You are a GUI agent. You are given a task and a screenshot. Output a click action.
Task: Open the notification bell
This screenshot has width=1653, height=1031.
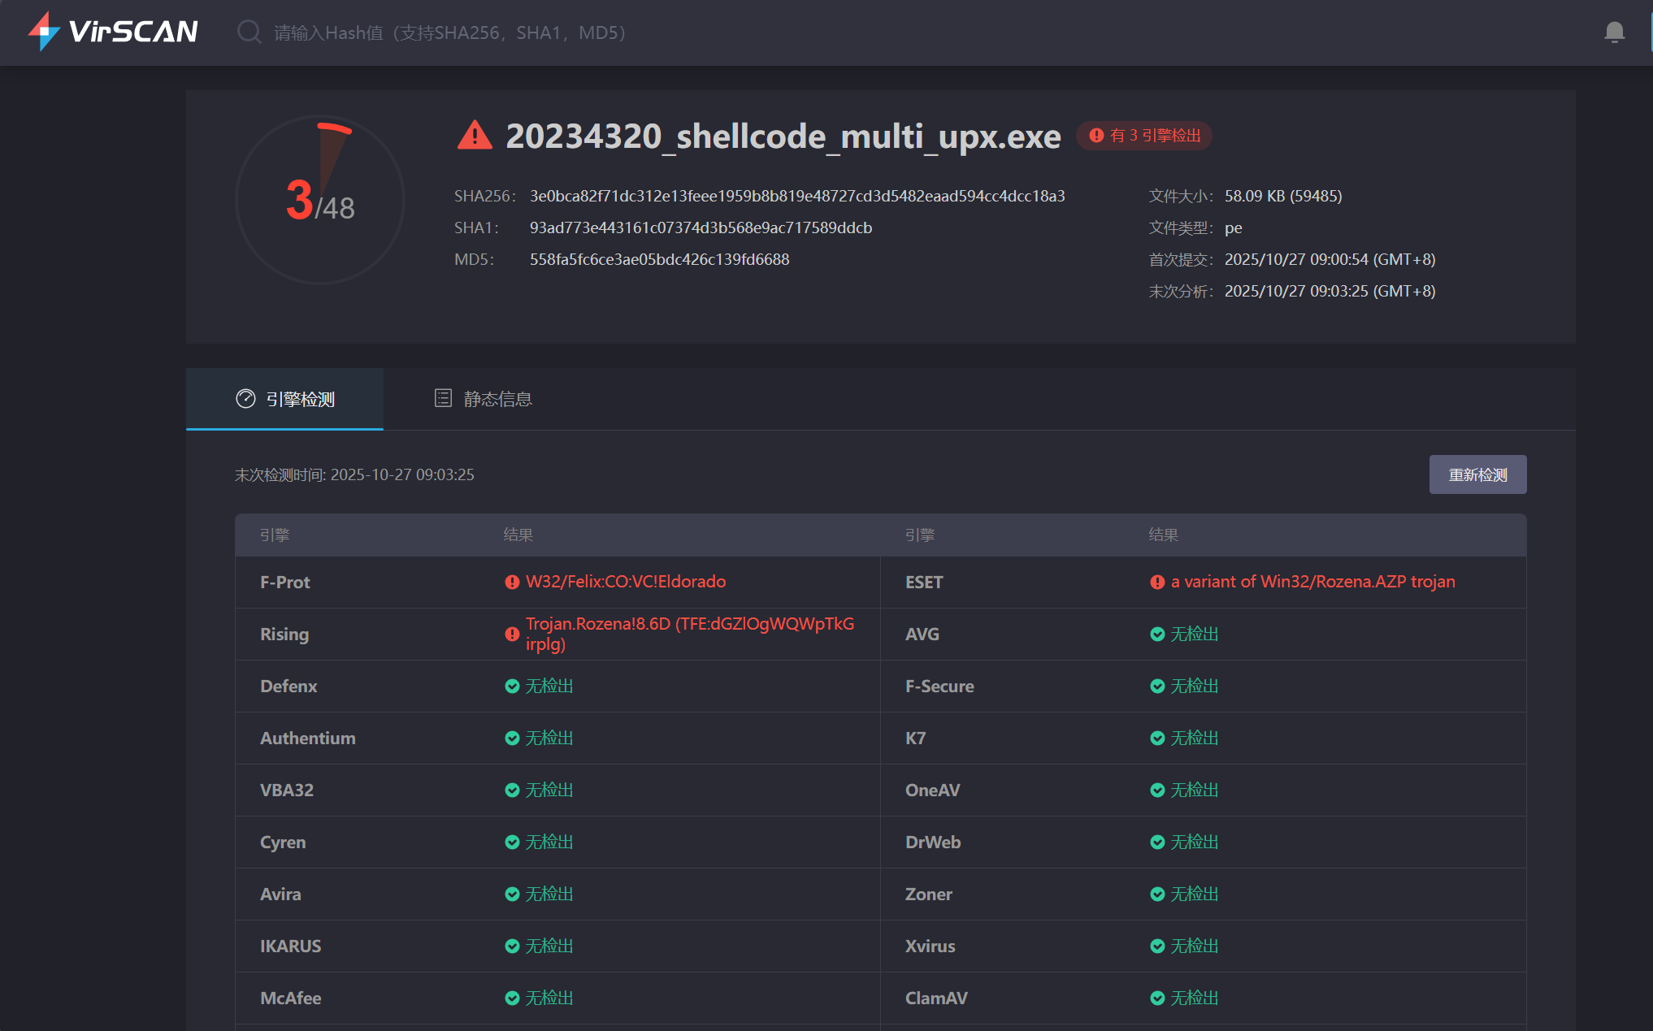1614,32
